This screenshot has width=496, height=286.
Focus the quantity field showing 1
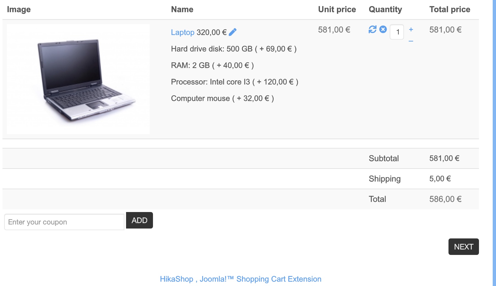coord(397,32)
